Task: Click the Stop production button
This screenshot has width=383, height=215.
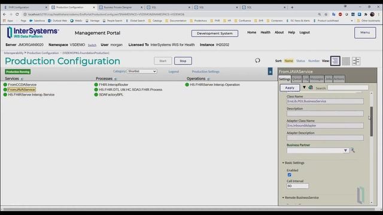Action: [183, 61]
